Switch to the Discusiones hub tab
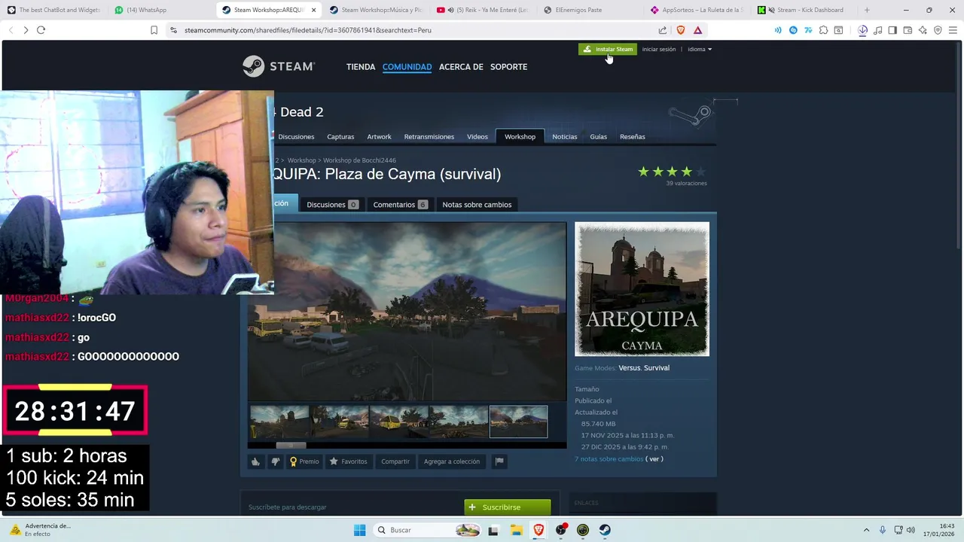 (296, 137)
